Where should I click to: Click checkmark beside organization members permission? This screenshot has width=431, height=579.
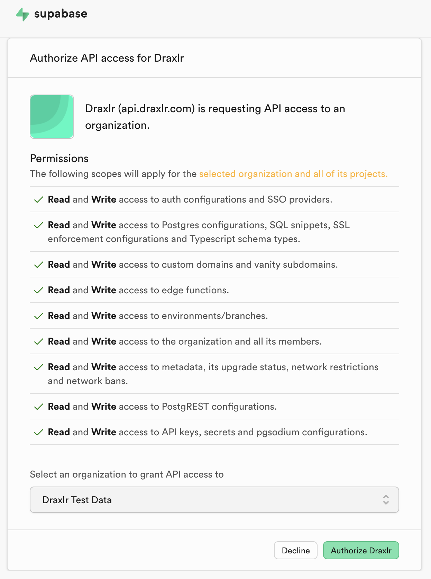click(39, 341)
